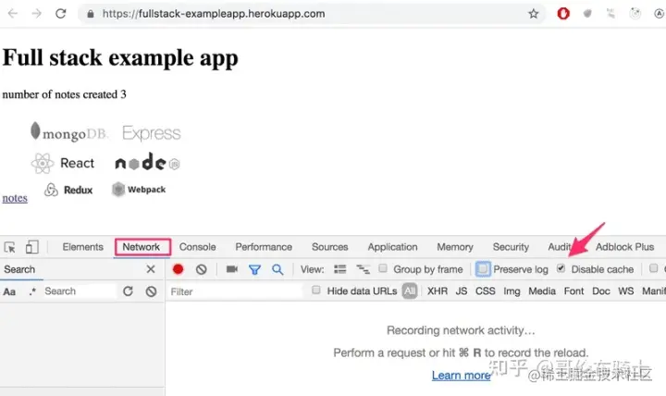This screenshot has width=666, height=396.
Task: Click the React logo image
Action: coord(63,163)
